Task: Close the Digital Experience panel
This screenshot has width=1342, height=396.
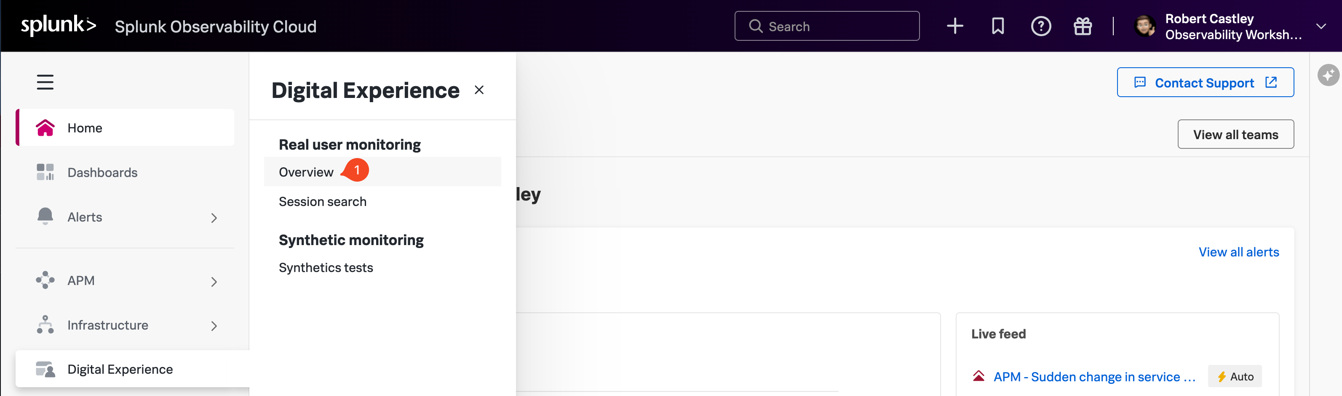Action: [x=479, y=90]
